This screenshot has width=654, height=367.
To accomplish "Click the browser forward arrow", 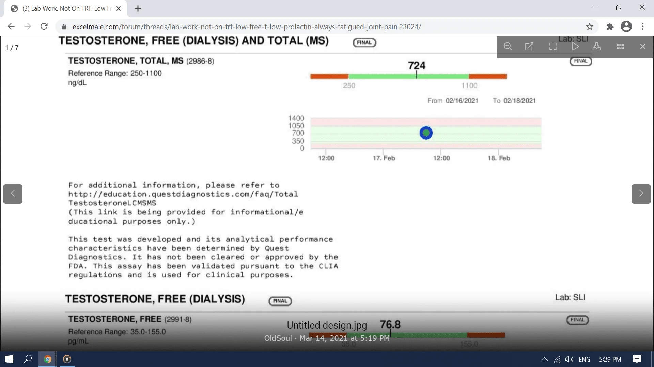I will click(28, 27).
